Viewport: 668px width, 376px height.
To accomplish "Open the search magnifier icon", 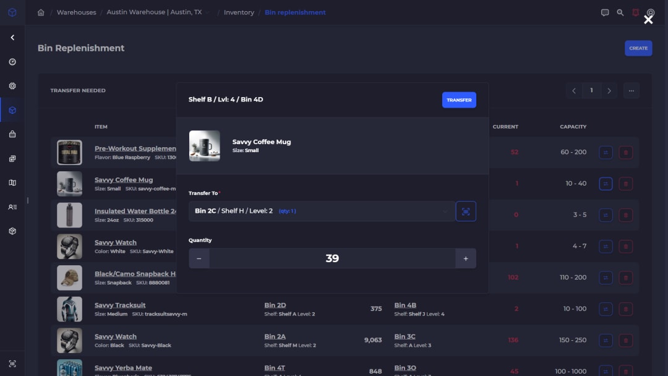I will (x=620, y=12).
